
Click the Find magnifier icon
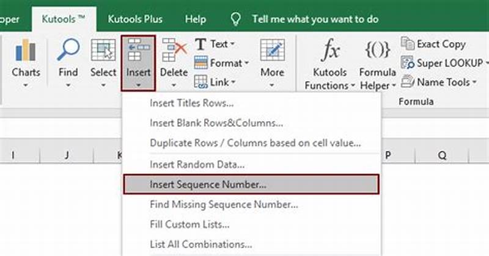68,49
